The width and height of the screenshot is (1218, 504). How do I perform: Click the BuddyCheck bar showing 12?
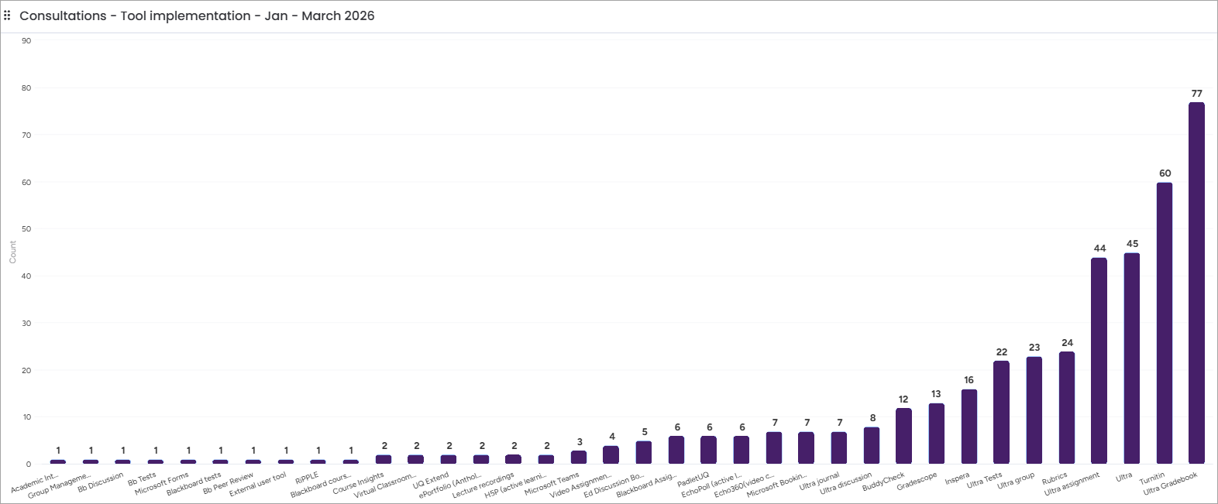pyautogui.click(x=903, y=436)
